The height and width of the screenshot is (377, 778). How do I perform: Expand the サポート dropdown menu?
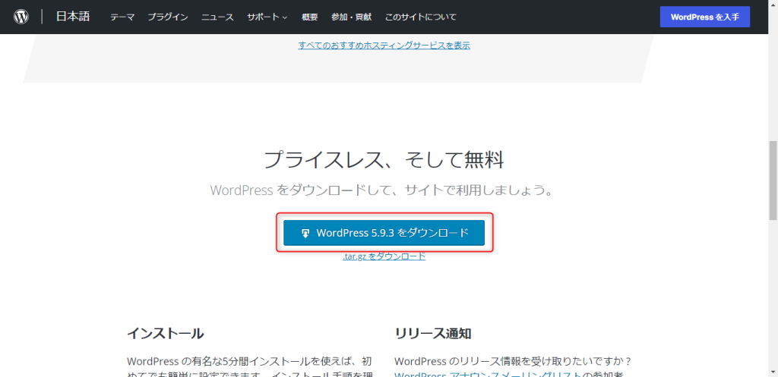267,17
